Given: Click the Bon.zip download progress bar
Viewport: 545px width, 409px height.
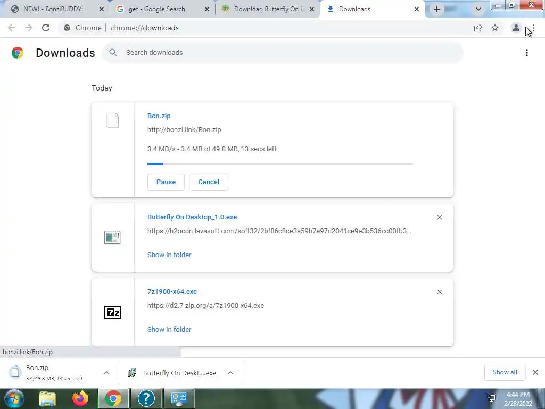Looking at the screenshot, I should coord(280,163).
